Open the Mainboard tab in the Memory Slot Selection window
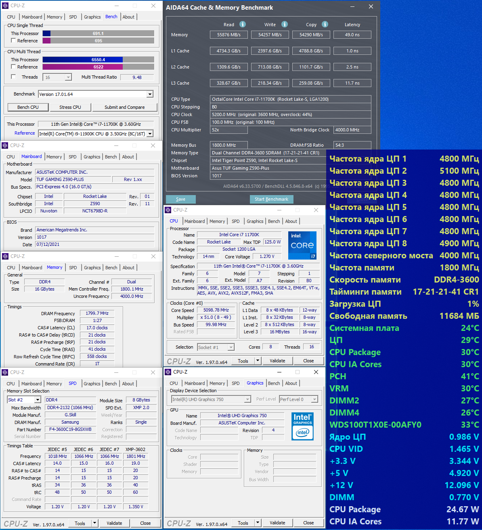The image size is (482, 530). 31,384
